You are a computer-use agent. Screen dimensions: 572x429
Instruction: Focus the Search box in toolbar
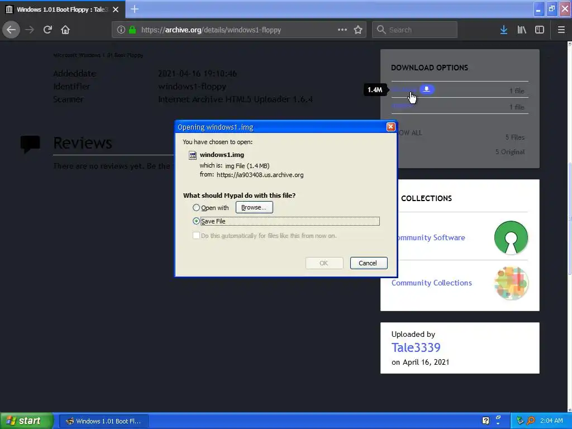[x=414, y=30]
